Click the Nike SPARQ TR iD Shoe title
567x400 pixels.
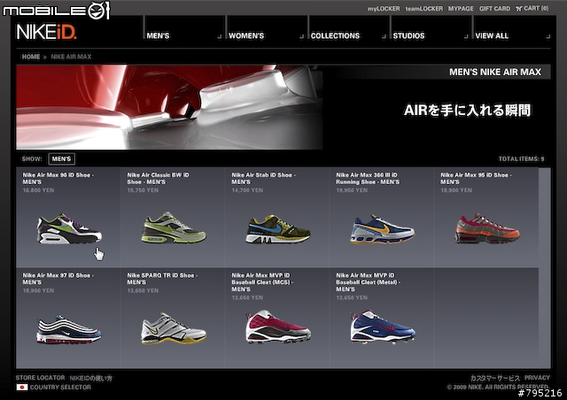(162, 279)
